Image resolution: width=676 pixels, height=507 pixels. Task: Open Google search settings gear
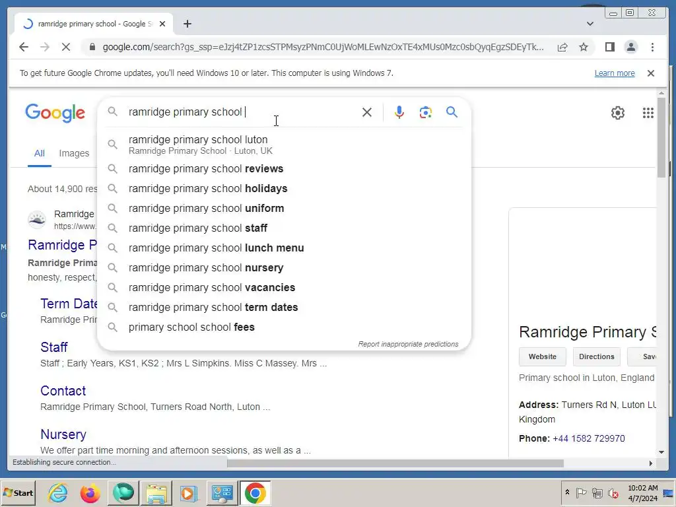click(x=617, y=113)
